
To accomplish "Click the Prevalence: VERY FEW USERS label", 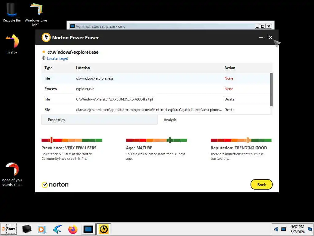I will pos(69,148).
